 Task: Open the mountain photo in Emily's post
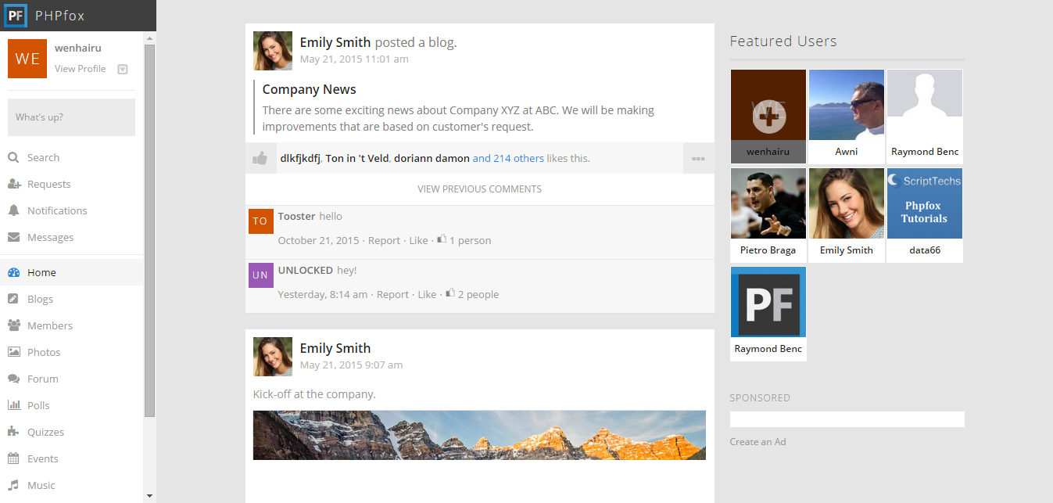(479, 435)
